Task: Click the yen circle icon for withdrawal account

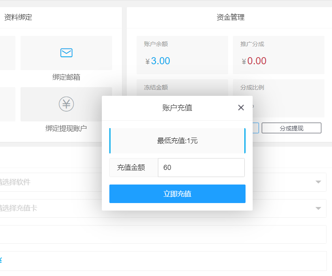Action: point(66,104)
